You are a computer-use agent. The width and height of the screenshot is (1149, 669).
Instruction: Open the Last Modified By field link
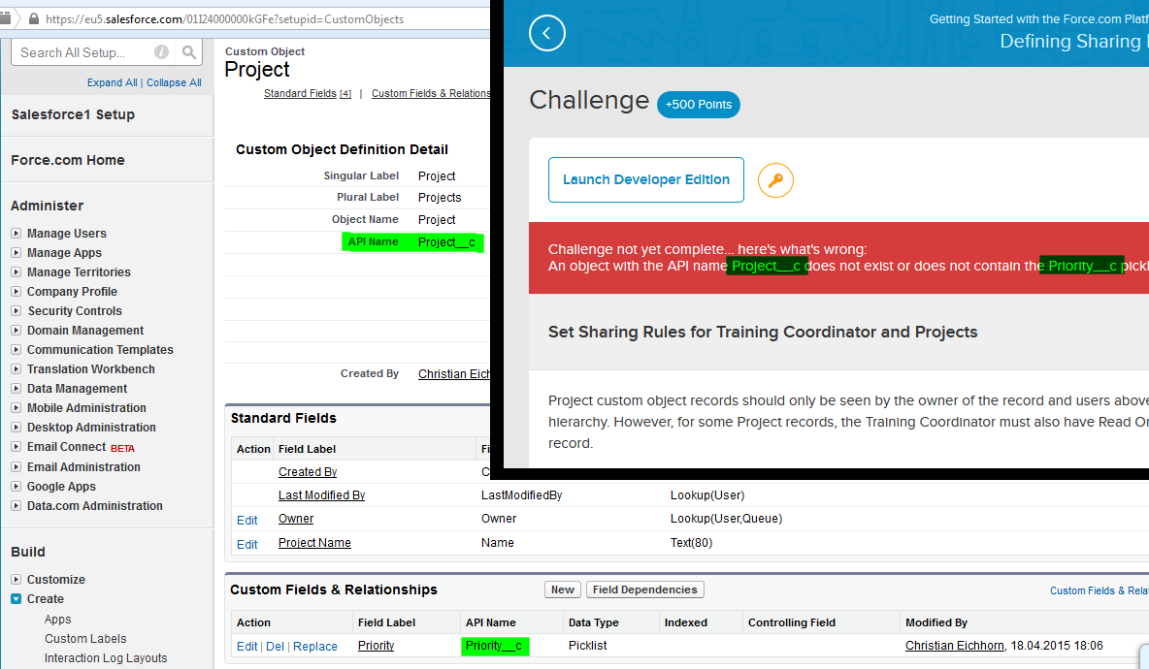pos(321,495)
